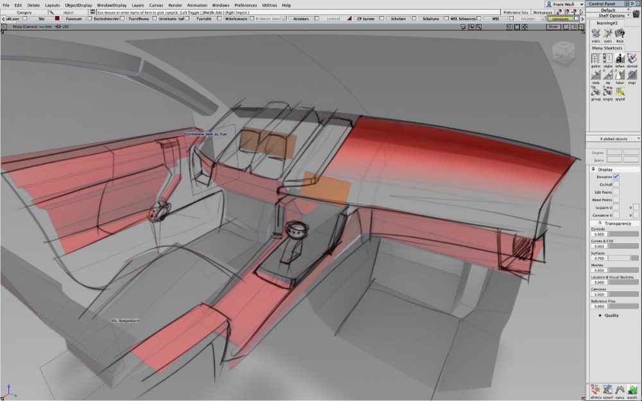Enable the Cv/Hull display option
The image size is (642, 401).
[x=617, y=184]
